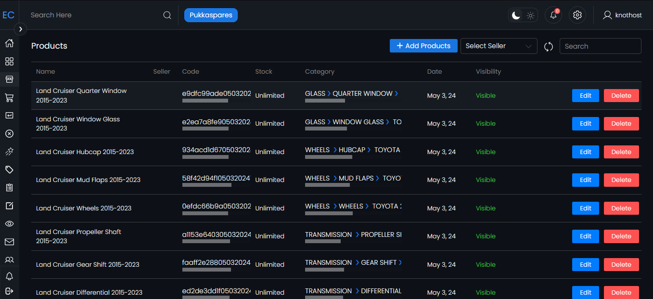
Task: Open notifications bell in top bar
Action: click(553, 15)
